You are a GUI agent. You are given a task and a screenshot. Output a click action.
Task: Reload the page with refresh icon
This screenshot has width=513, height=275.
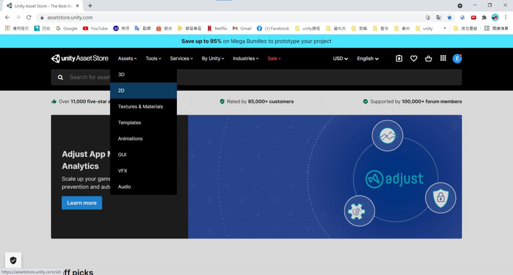(x=29, y=18)
